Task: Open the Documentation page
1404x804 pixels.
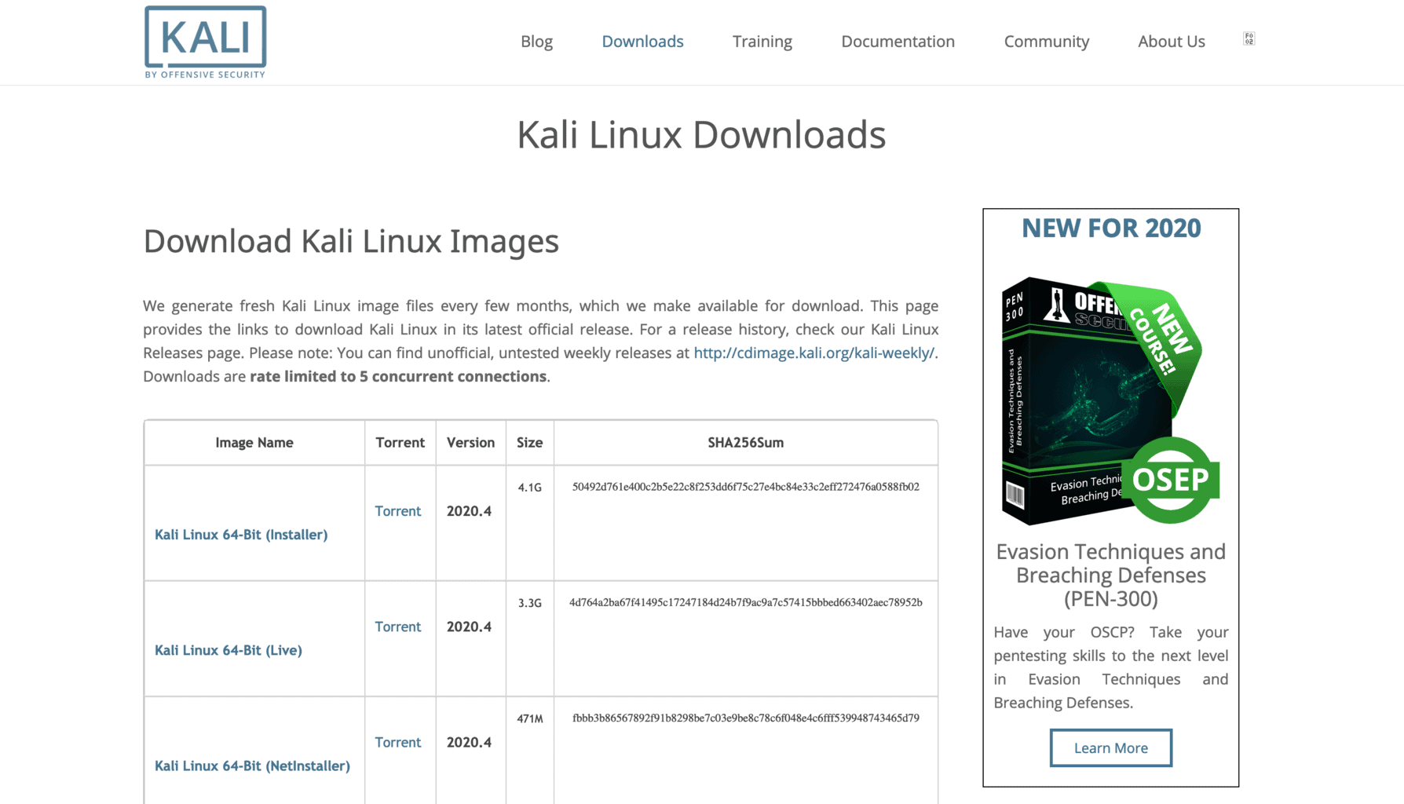Action: 898,41
